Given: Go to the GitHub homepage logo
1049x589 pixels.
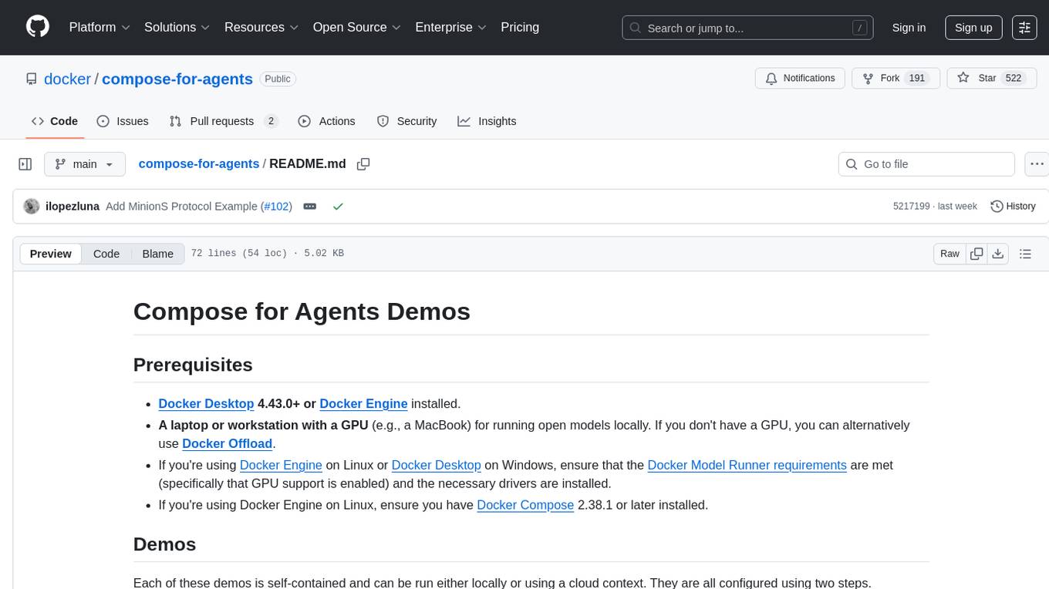Looking at the screenshot, I should coord(38,27).
